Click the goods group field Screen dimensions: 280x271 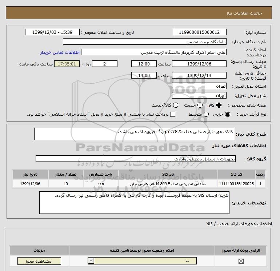(x=136, y=159)
